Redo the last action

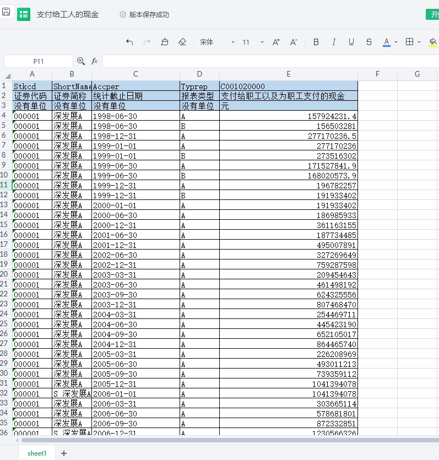[x=147, y=42]
